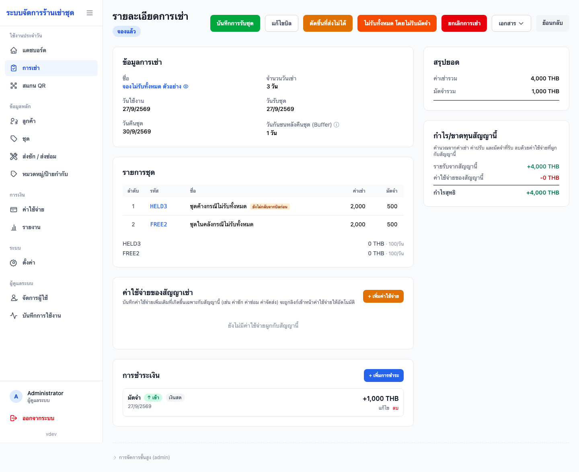Click the หมวดหมู่/ป้ายกำกับ label icon

14,174
